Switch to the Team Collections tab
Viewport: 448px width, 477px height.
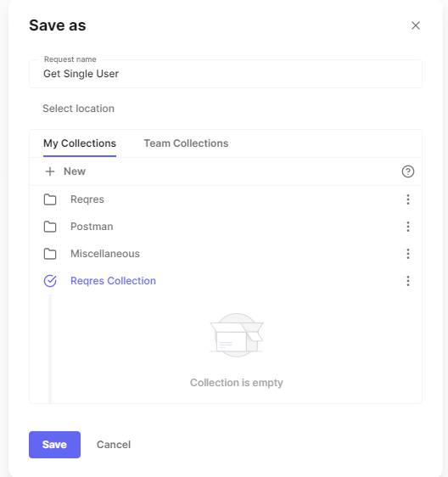(x=186, y=143)
